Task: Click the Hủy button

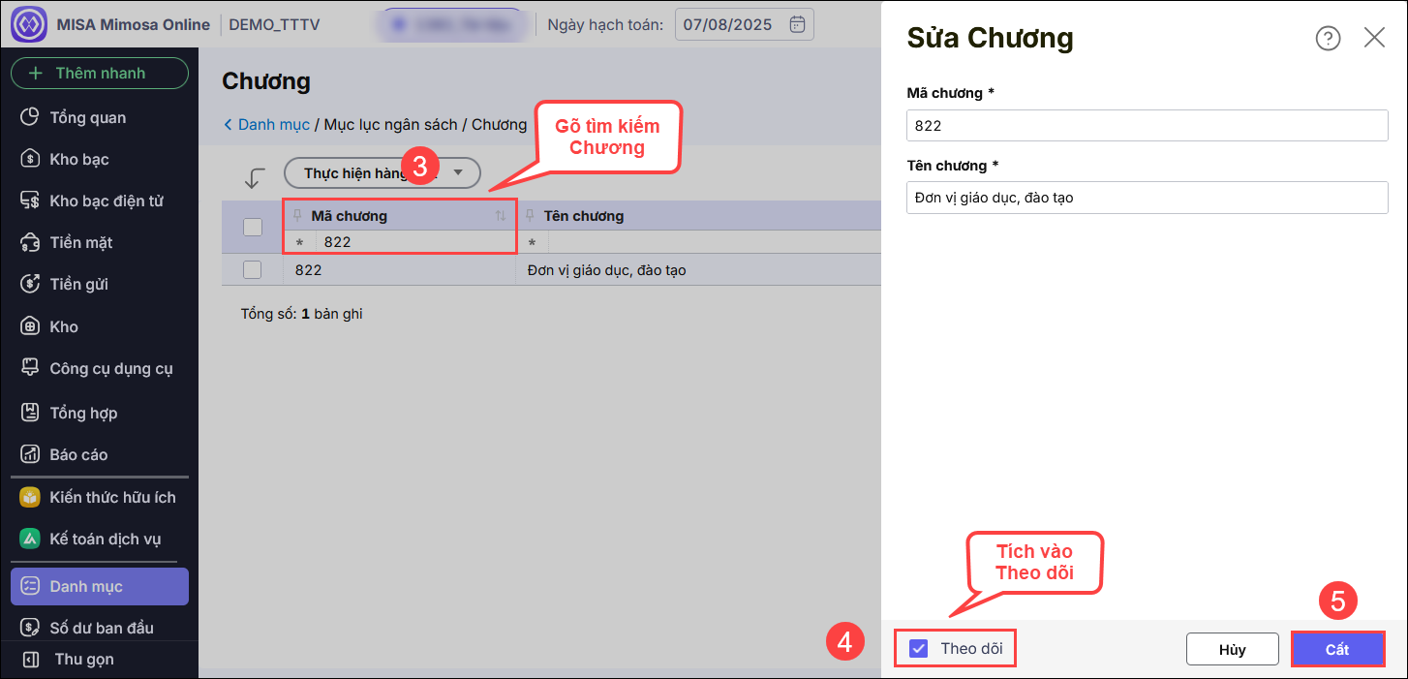Action: pos(1232,649)
